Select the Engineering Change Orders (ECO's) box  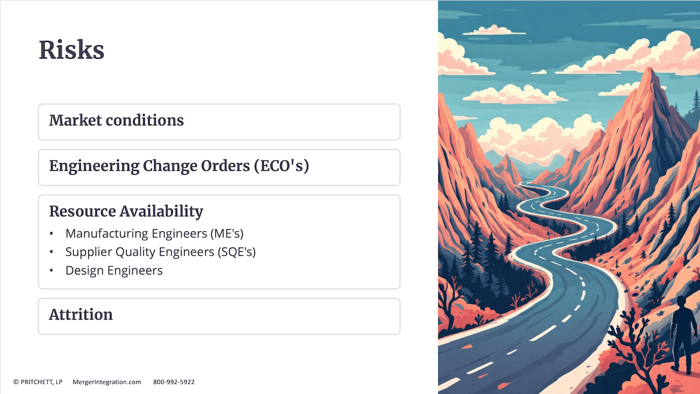point(219,167)
